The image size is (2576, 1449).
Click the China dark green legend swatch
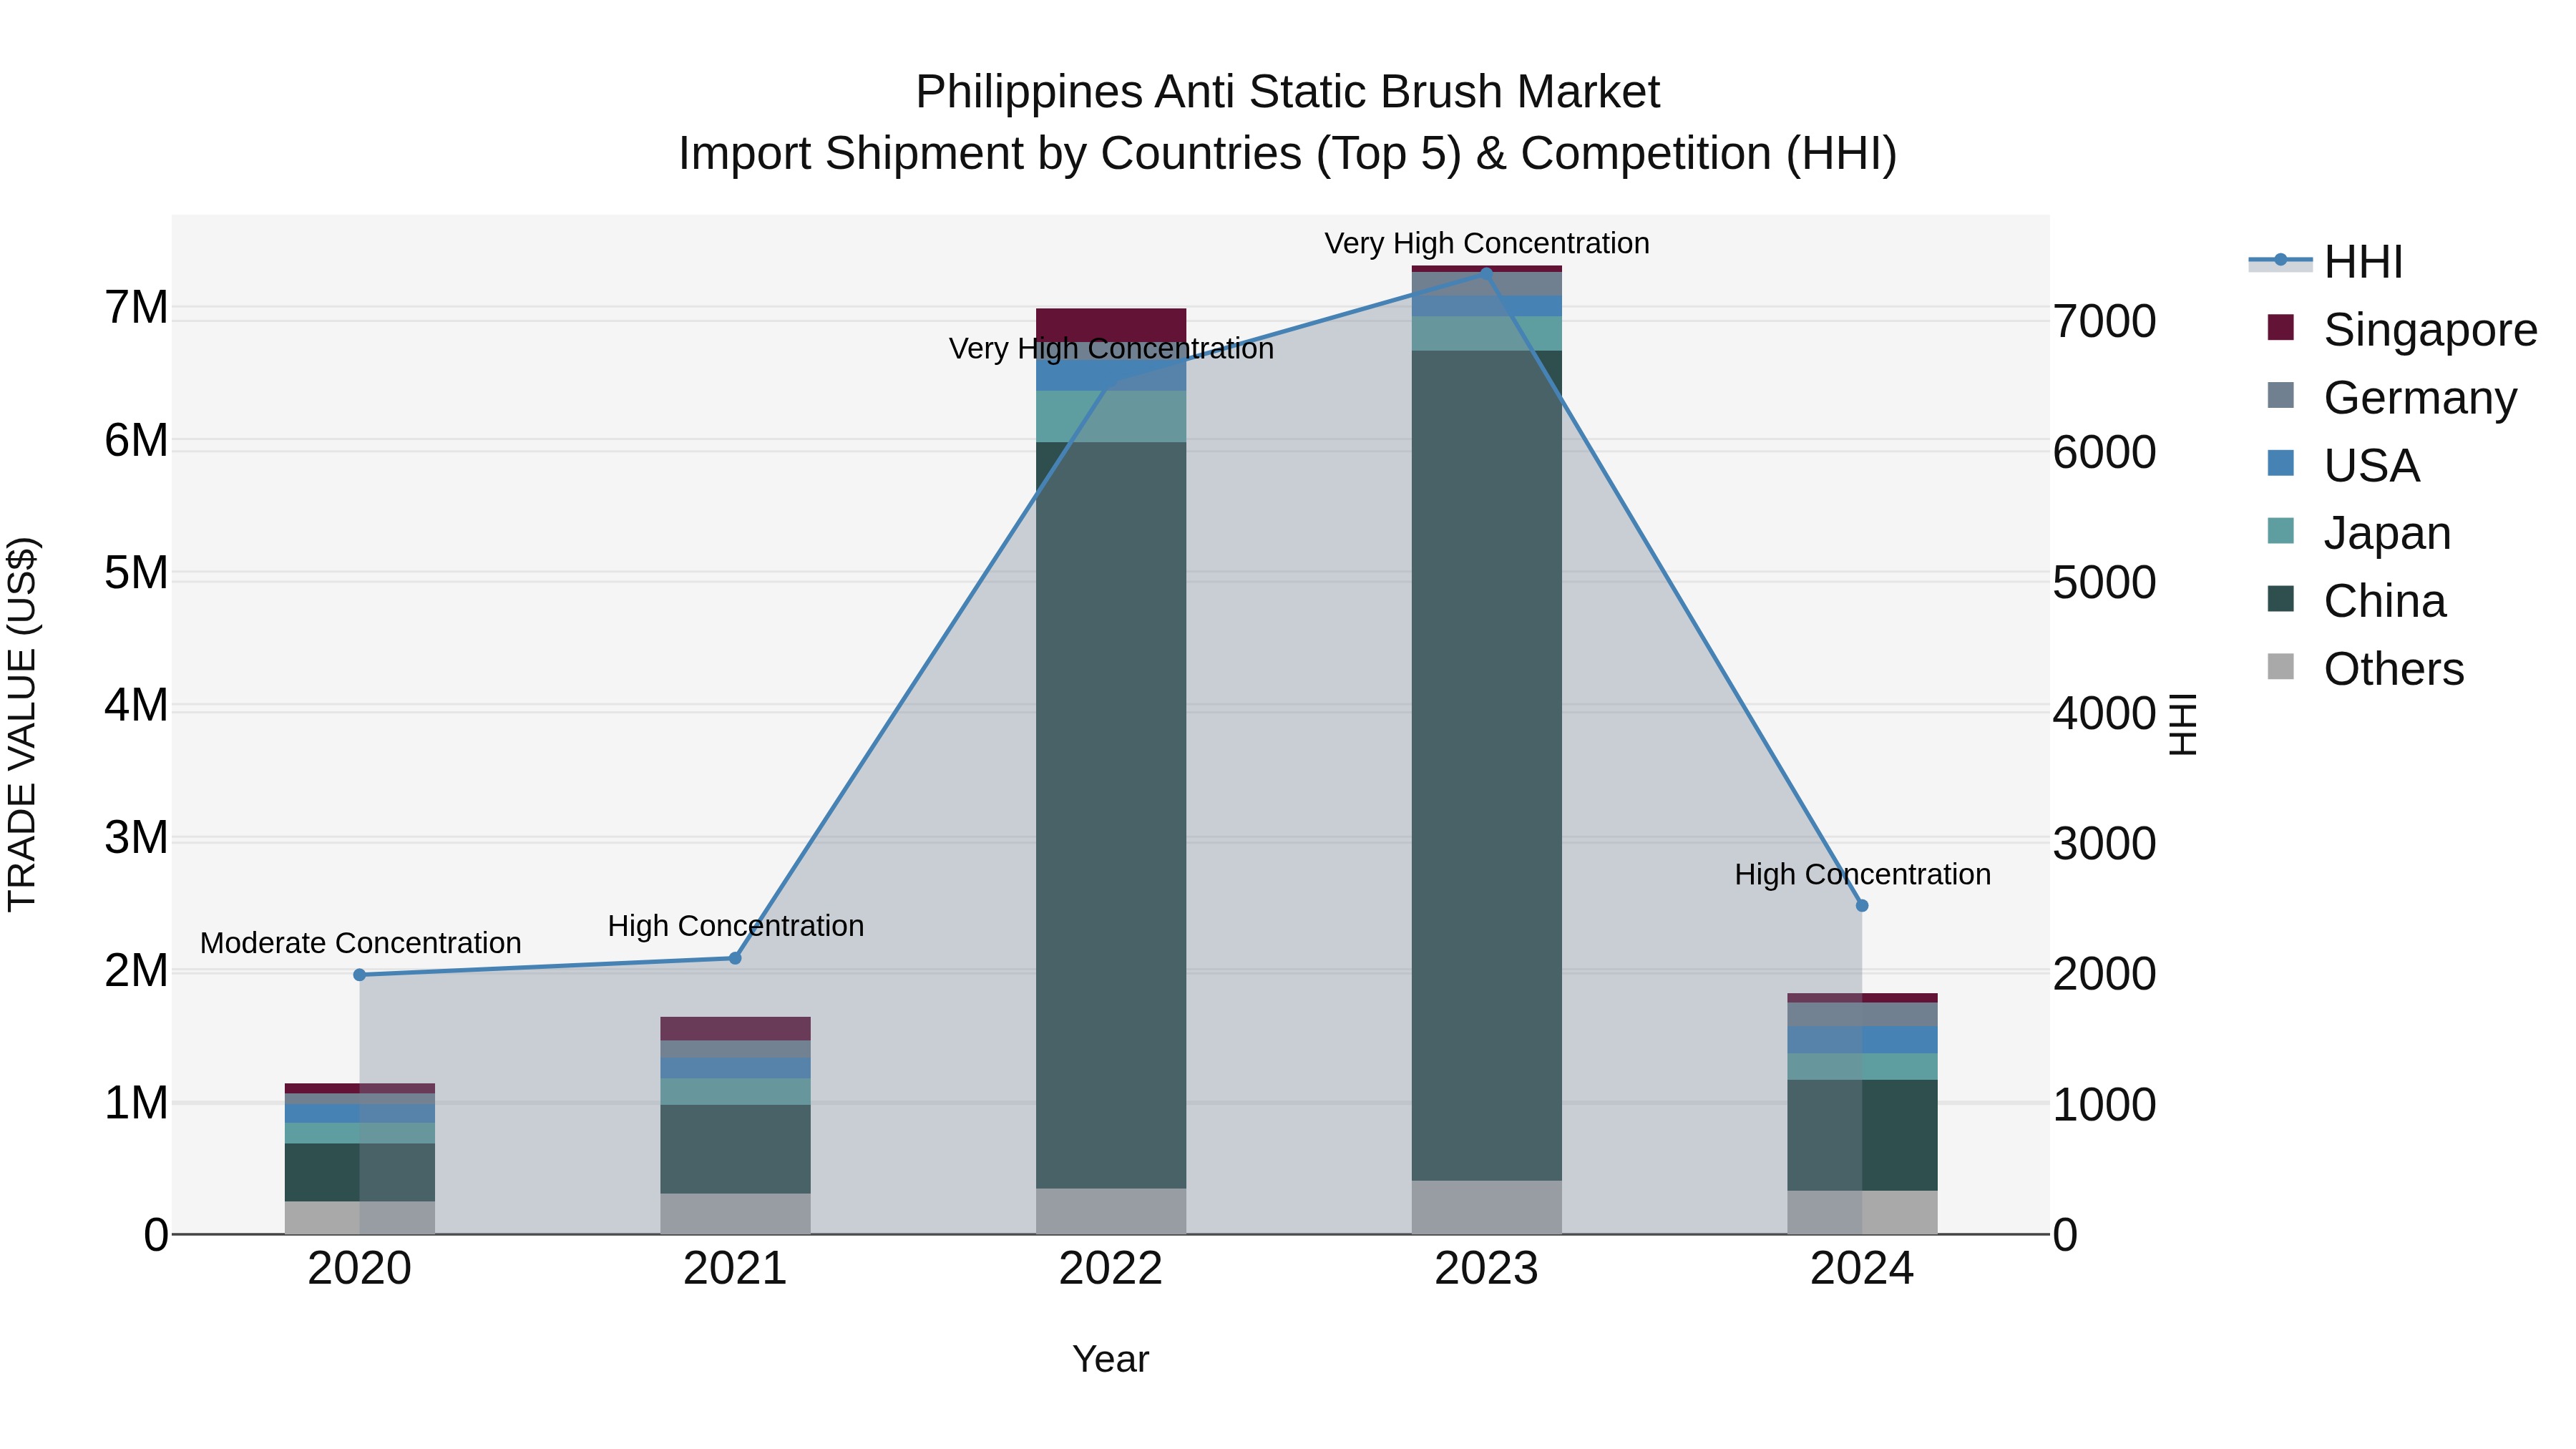point(2281,599)
